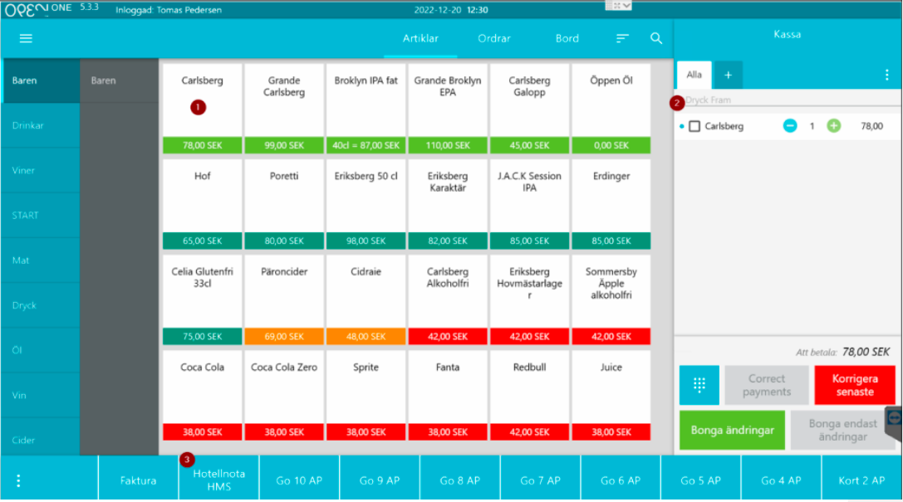Viewport: 903px width, 502px height.
Task: Switch to the Ordrar tab
Action: (x=494, y=38)
